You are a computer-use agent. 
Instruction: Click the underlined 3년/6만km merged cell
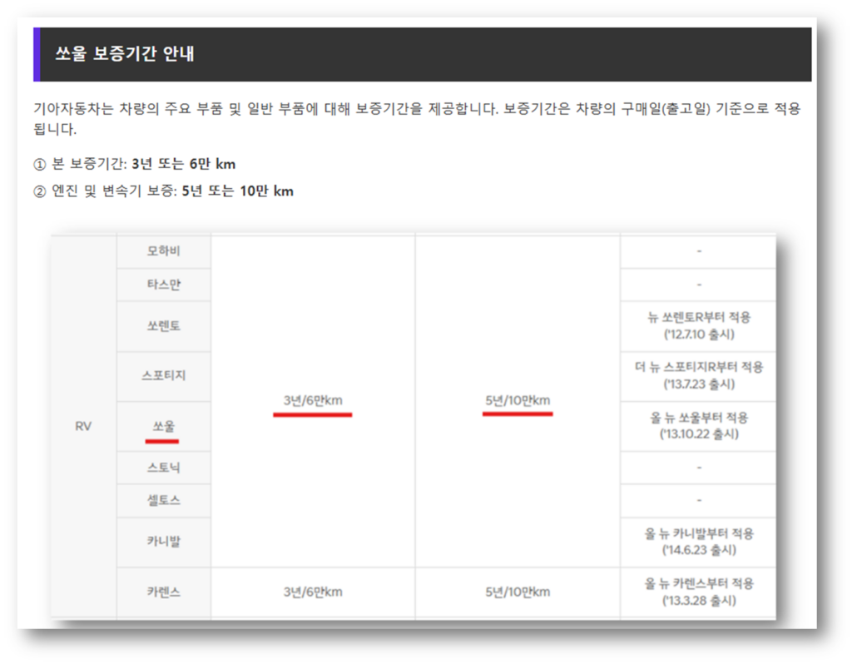tap(313, 401)
